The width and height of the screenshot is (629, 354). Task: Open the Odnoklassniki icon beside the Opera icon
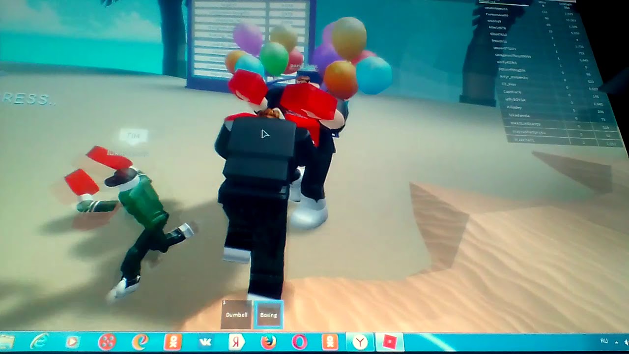(329, 342)
